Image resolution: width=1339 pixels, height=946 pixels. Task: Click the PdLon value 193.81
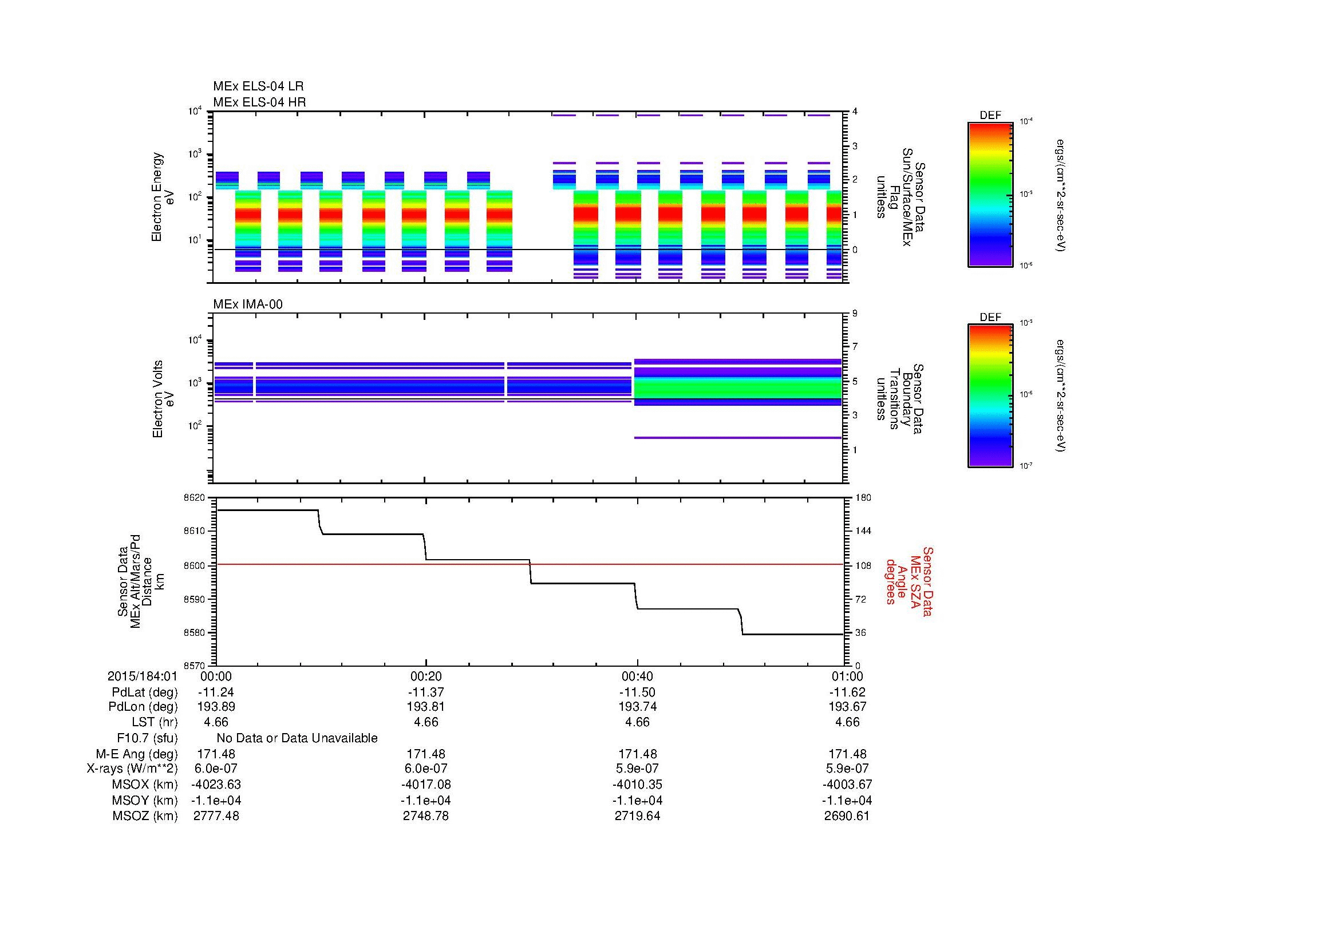click(426, 706)
